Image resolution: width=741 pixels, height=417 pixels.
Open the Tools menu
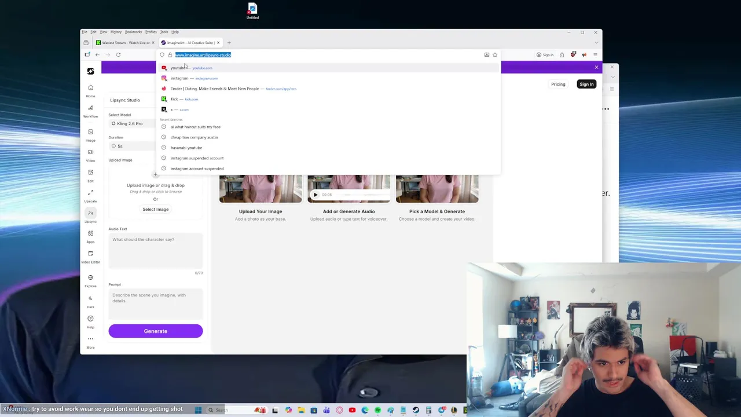coord(164,32)
